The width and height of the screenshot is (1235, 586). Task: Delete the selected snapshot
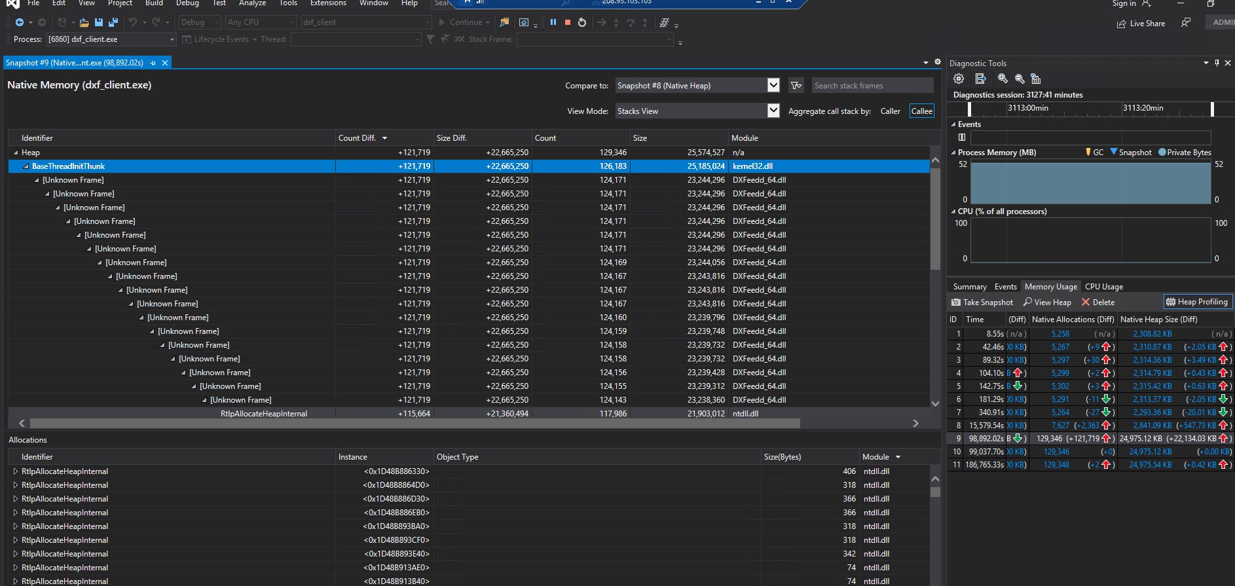[x=1098, y=302]
